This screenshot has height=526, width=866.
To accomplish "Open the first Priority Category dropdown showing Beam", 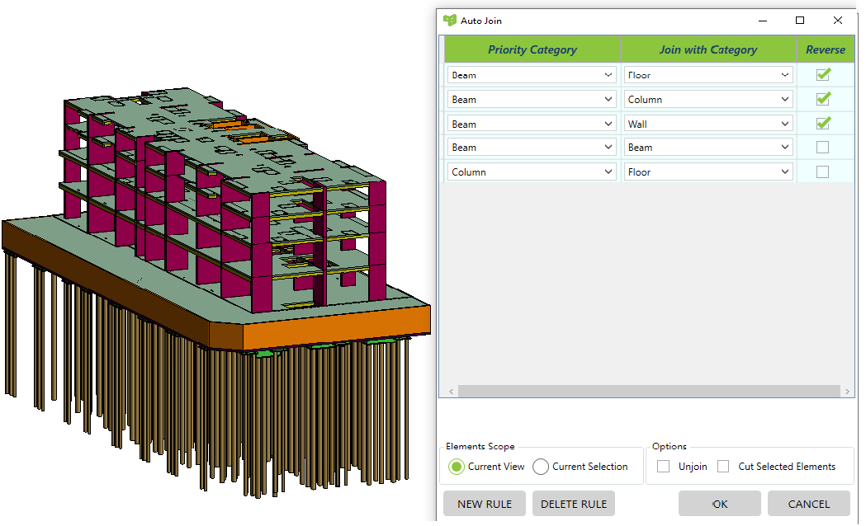I will click(608, 74).
